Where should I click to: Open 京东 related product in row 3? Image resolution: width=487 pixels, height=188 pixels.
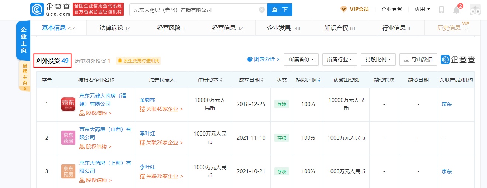tap(447, 171)
